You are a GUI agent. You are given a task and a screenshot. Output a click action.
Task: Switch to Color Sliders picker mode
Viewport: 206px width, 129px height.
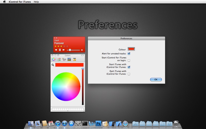tap(59, 59)
